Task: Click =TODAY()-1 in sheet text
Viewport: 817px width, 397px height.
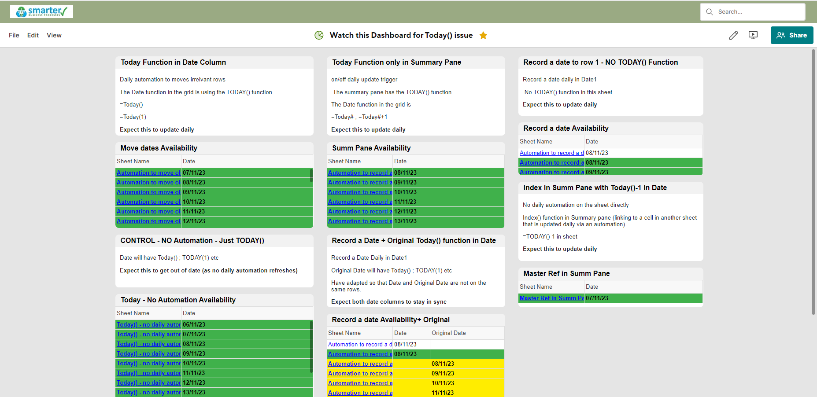Action: [x=550, y=237]
